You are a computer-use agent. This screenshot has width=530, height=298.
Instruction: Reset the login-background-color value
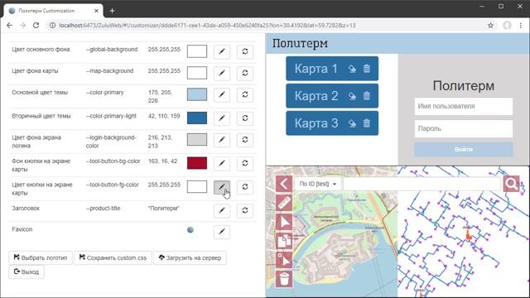[245, 140]
